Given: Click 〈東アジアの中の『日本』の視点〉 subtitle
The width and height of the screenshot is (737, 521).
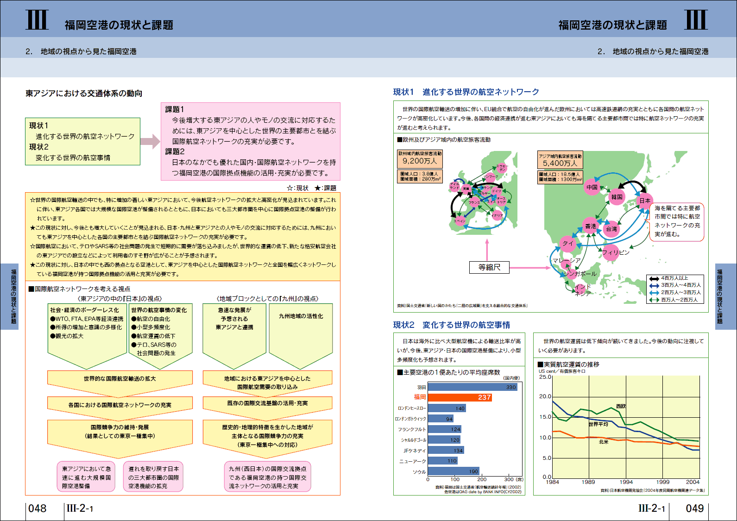Looking at the screenshot, I should click(x=120, y=299).
